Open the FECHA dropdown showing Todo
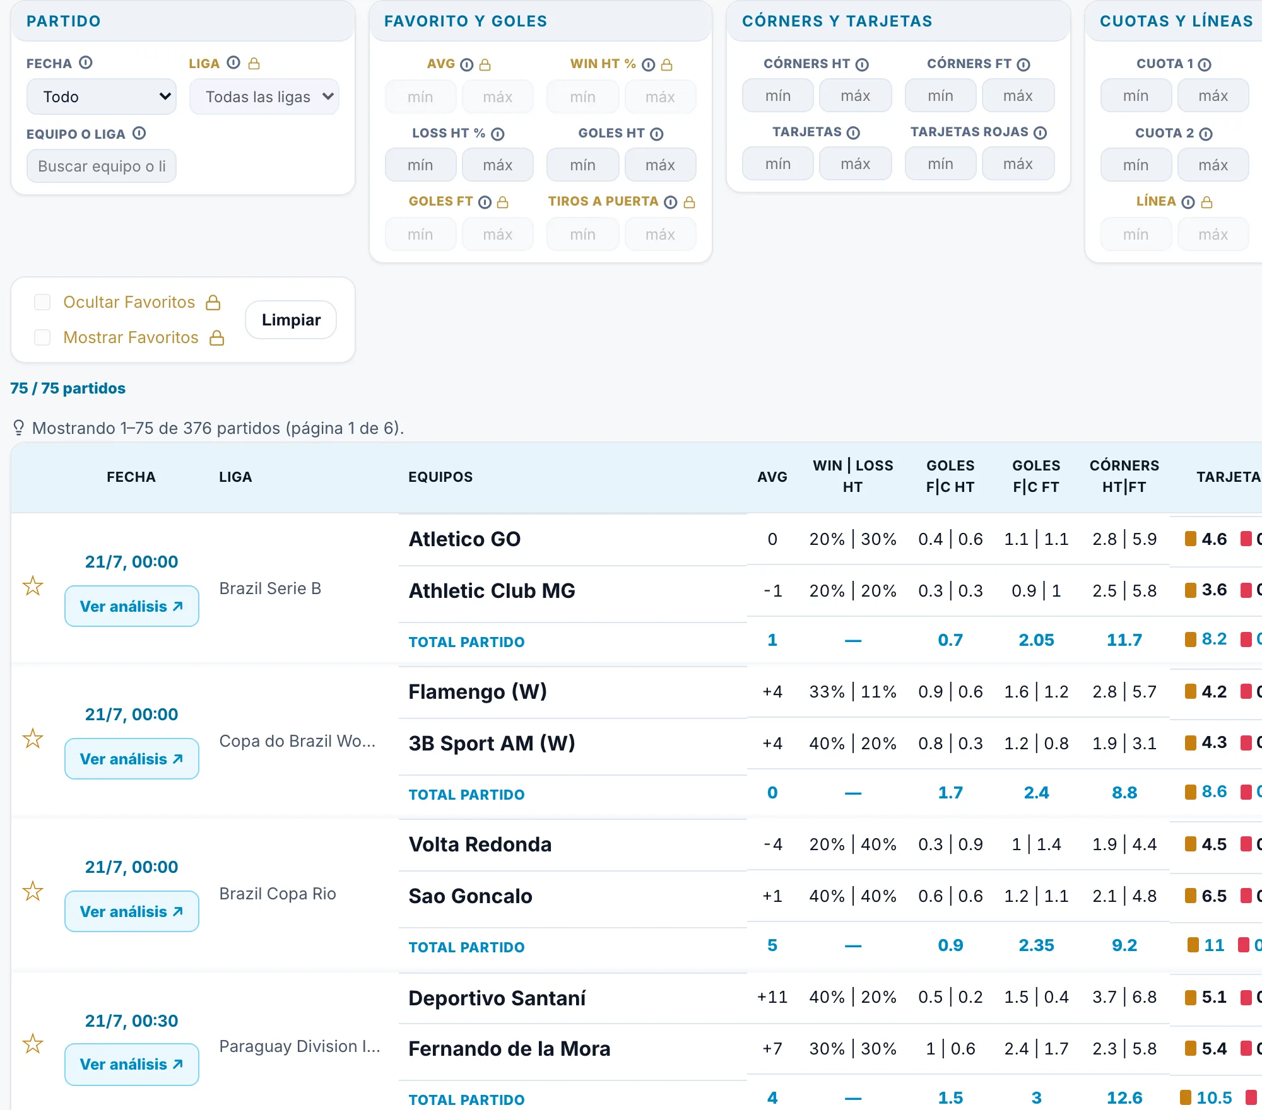Image resolution: width=1262 pixels, height=1110 pixels. tap(102, 96)
